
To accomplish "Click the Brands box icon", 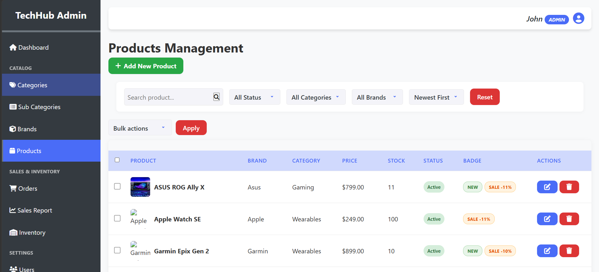I will pyautogui.click(x=13, y=129).
